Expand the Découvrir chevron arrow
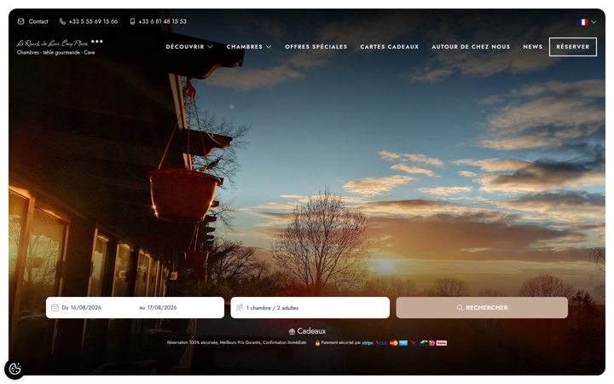The image size is (614, 384). pos(210,47)
